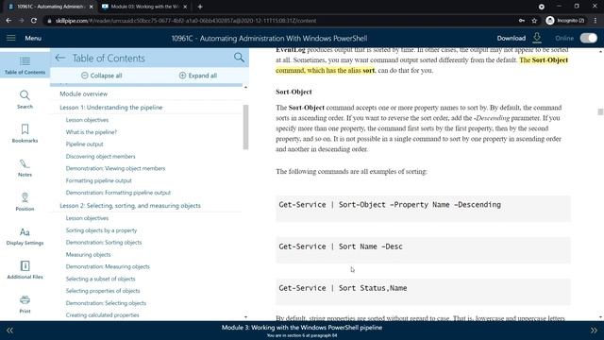
Task: Open Selecting a subset of objects
Action: point(101,279)
